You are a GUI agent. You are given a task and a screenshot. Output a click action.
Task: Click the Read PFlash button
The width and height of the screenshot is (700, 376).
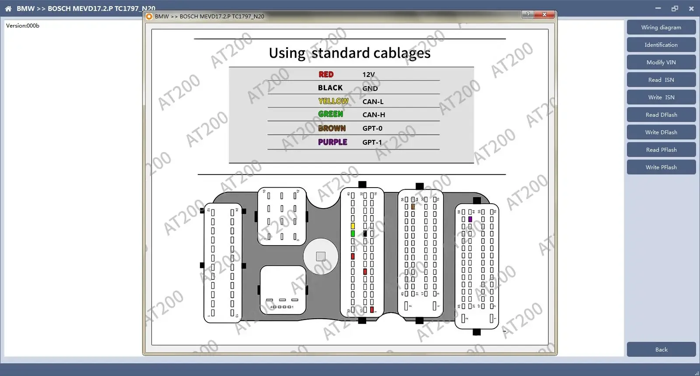(661, 150)
